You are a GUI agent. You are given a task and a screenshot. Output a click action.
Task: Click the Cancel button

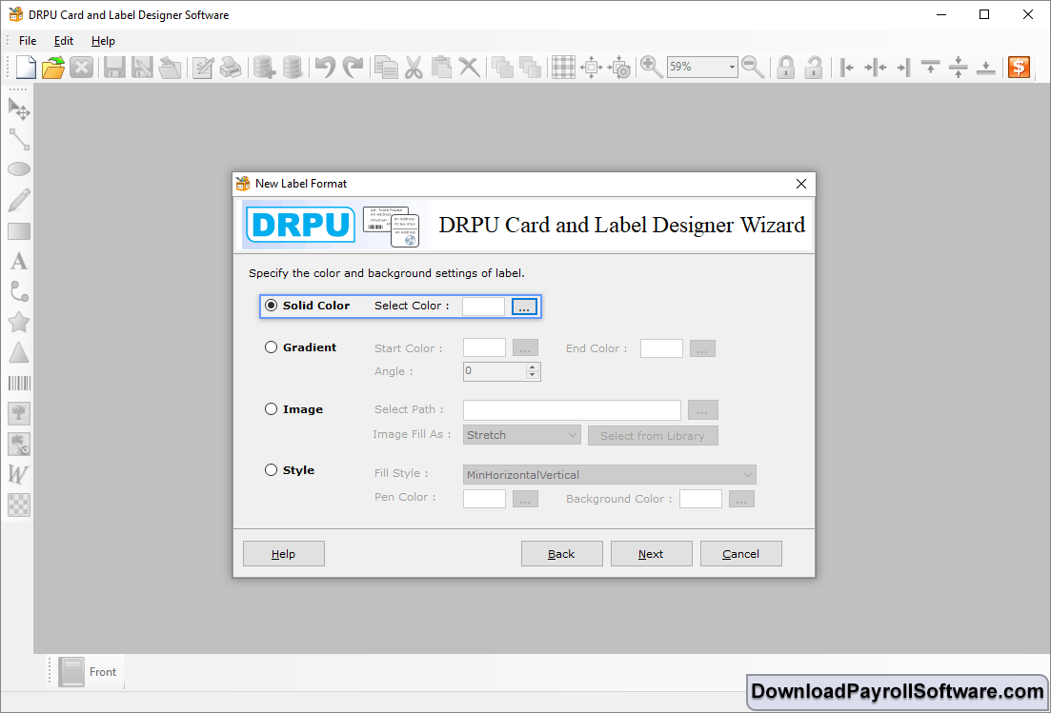click(x=740, y=554)
